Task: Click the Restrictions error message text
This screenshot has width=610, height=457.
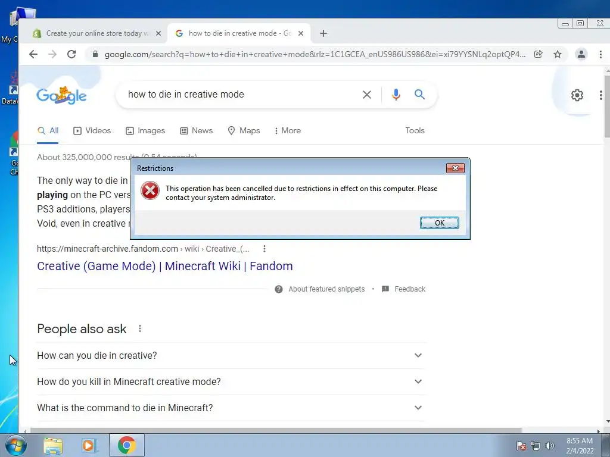Action: pyautogui.click(x=301, y=193)
